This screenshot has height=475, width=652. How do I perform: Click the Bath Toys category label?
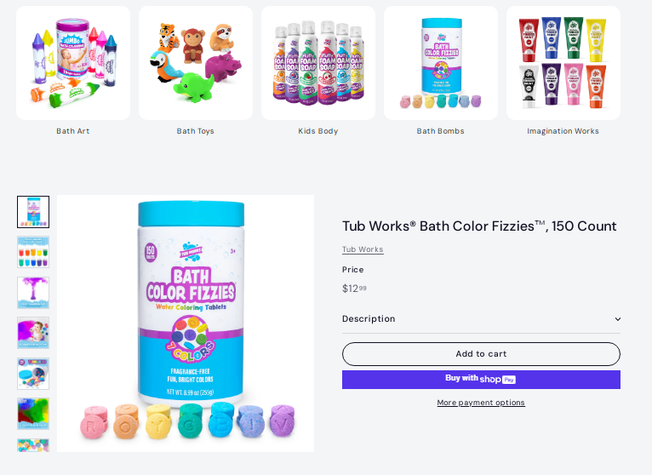tap(196, 131)
